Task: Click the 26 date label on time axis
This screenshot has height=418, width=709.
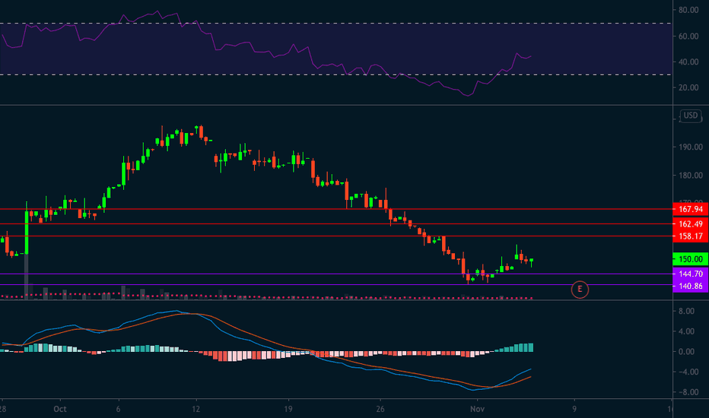Action: tap(380, 409)
